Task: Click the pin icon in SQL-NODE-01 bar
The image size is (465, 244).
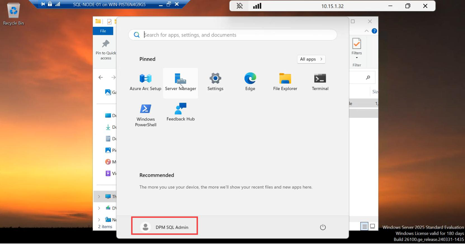Action: click(x=43, y=4)
